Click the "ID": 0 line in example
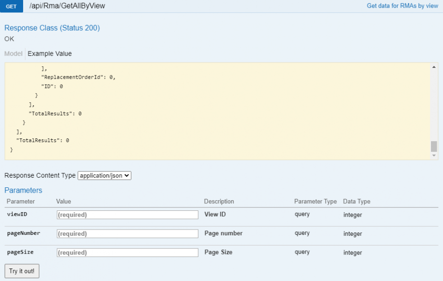 point(52,86)
